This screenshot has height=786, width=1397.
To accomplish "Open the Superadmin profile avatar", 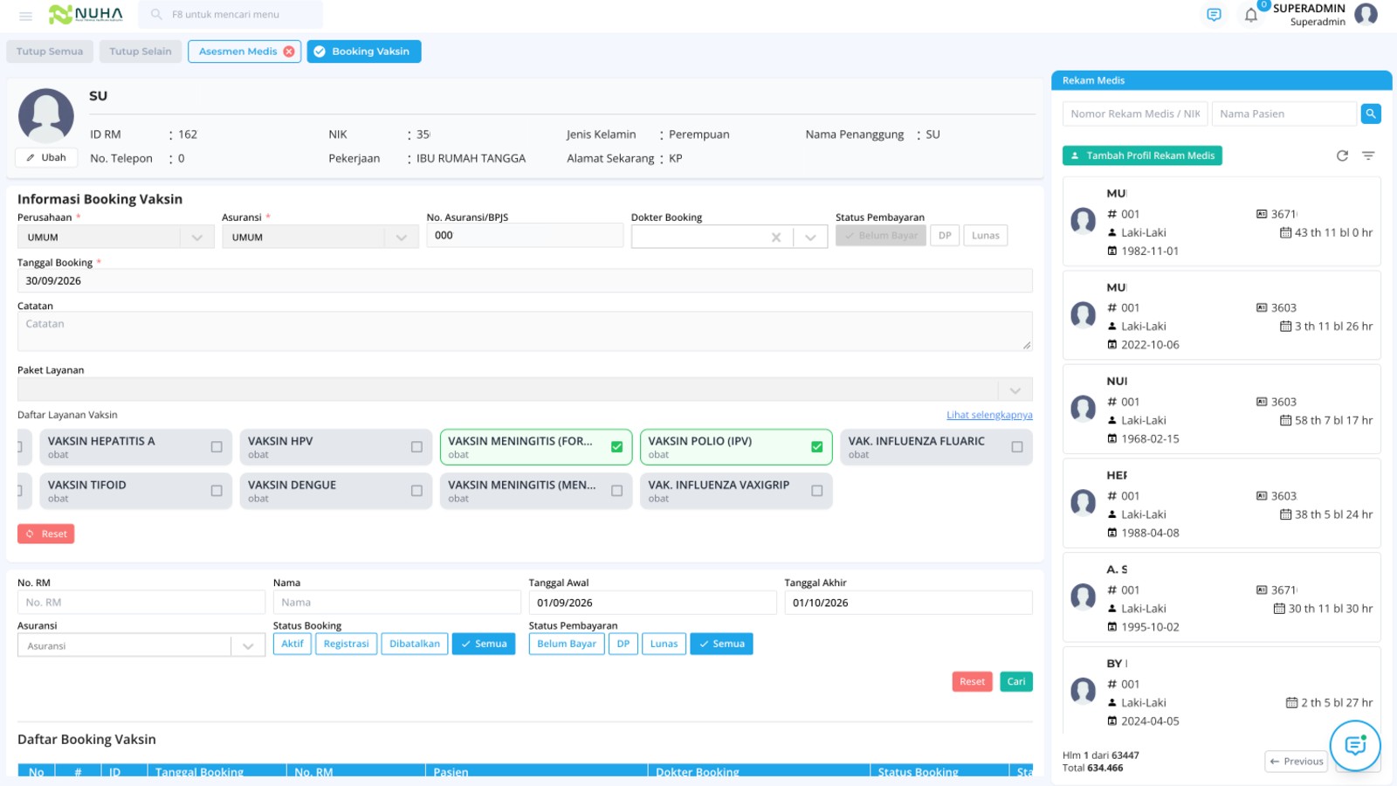I will click(x=1366, y=14).
